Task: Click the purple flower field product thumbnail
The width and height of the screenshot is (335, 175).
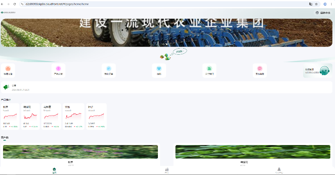Action: 80,152
